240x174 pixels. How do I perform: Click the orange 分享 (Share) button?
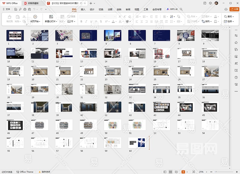[234, 9]
